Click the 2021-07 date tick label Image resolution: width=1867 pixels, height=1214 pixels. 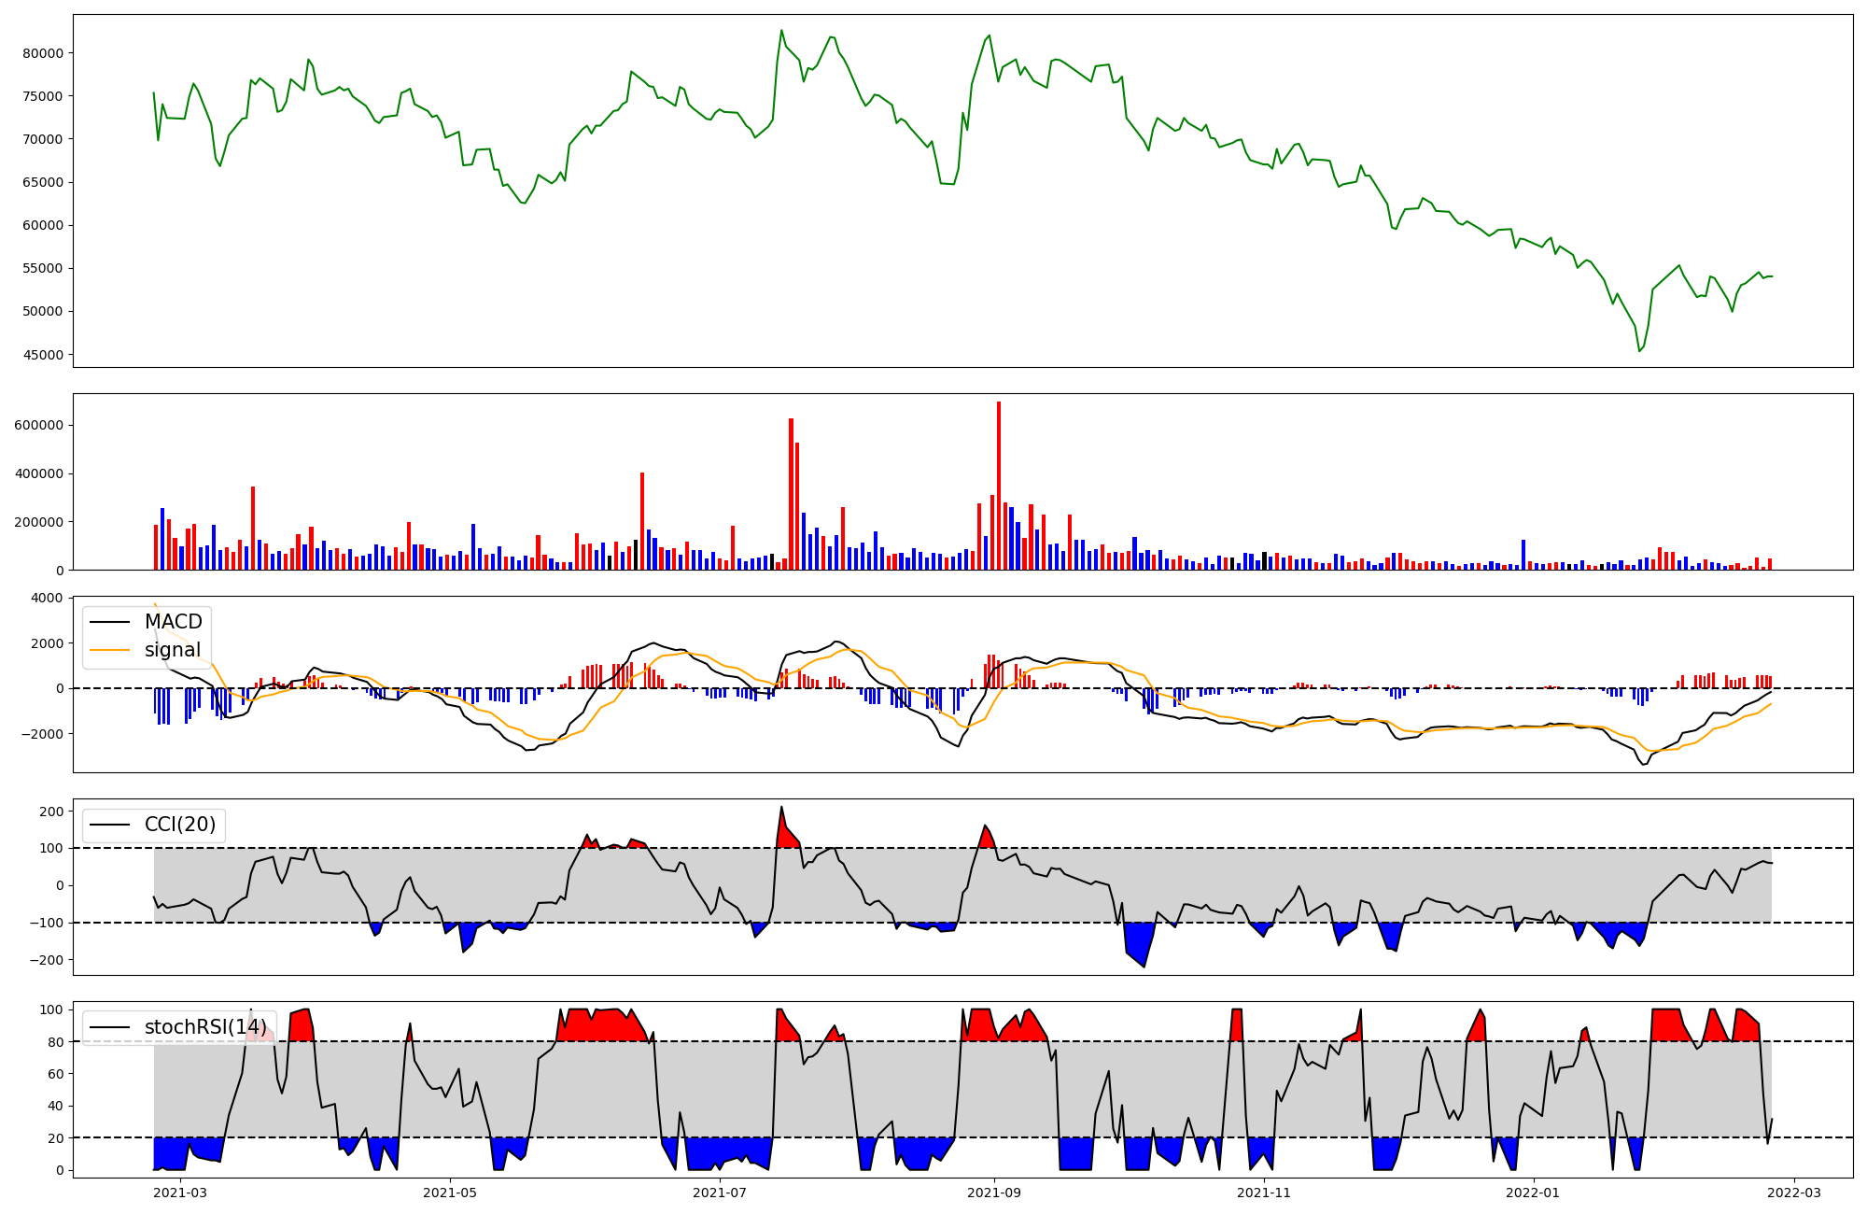click(720, 1192)
